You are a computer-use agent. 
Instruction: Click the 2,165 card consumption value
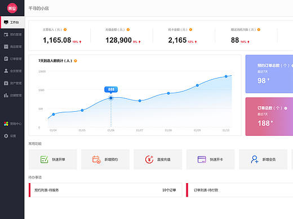click(177, 40)
